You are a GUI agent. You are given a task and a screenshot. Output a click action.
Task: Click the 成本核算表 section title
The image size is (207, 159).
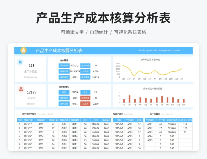155,114
